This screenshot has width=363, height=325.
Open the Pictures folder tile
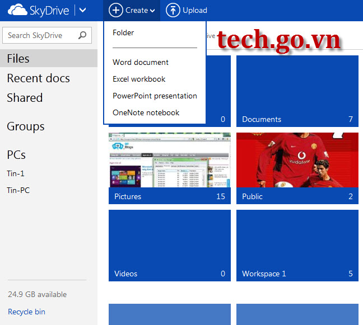click(170, 168)
